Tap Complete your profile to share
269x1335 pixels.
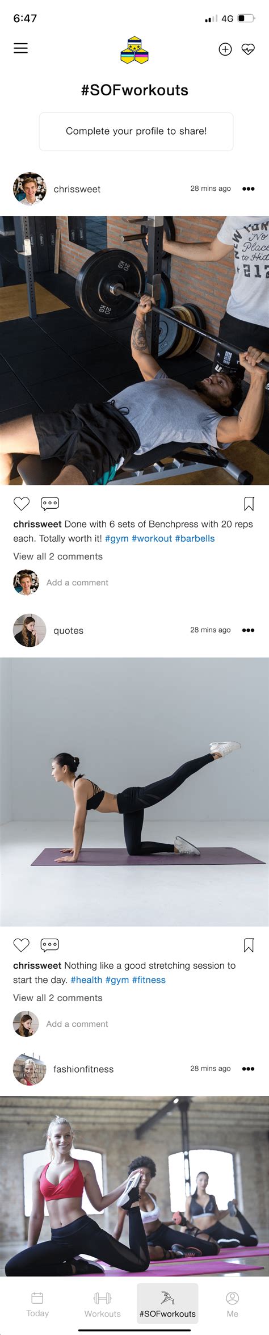136,131
